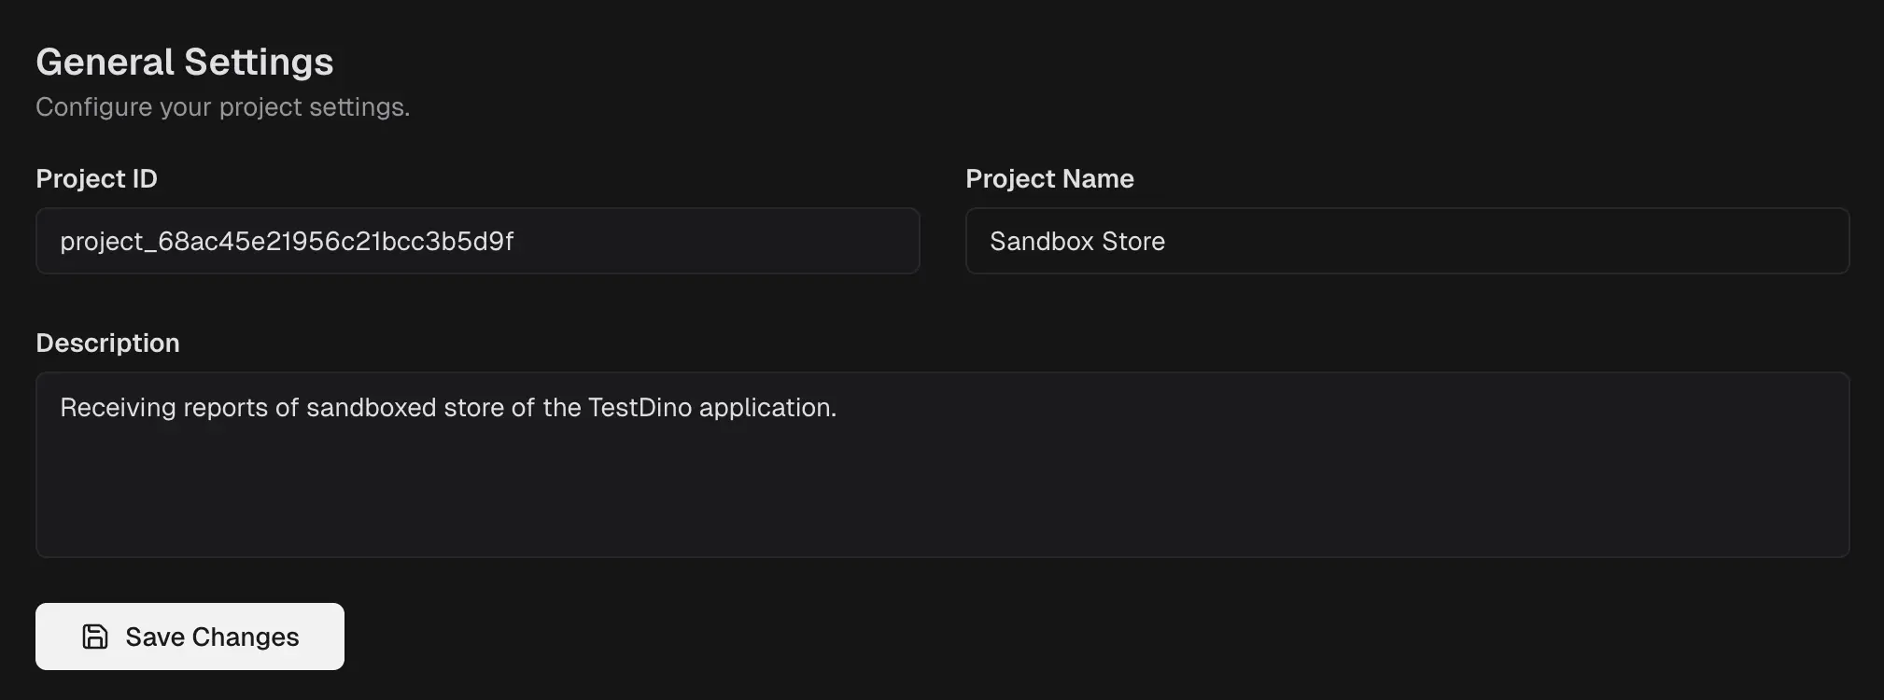Click the Project ID label

pyautogui.click(x=96, y=178)
